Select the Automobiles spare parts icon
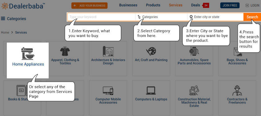 [194, 51]
